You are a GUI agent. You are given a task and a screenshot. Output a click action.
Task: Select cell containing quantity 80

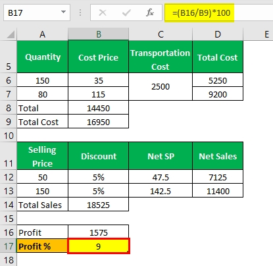click(x=43, y=94)
